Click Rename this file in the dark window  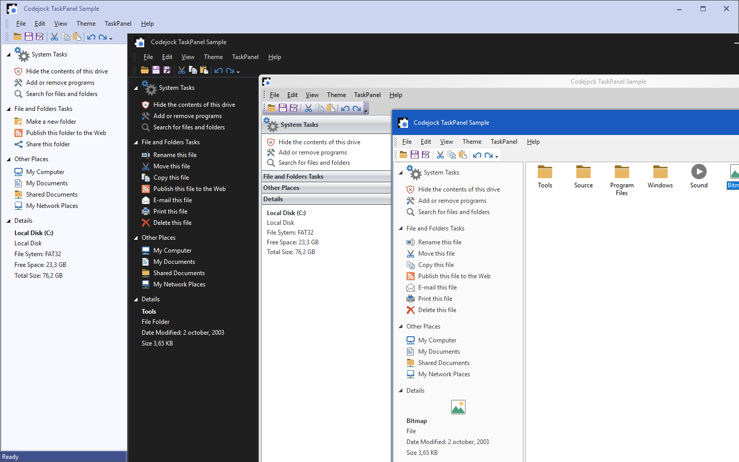tap(175, 155)
